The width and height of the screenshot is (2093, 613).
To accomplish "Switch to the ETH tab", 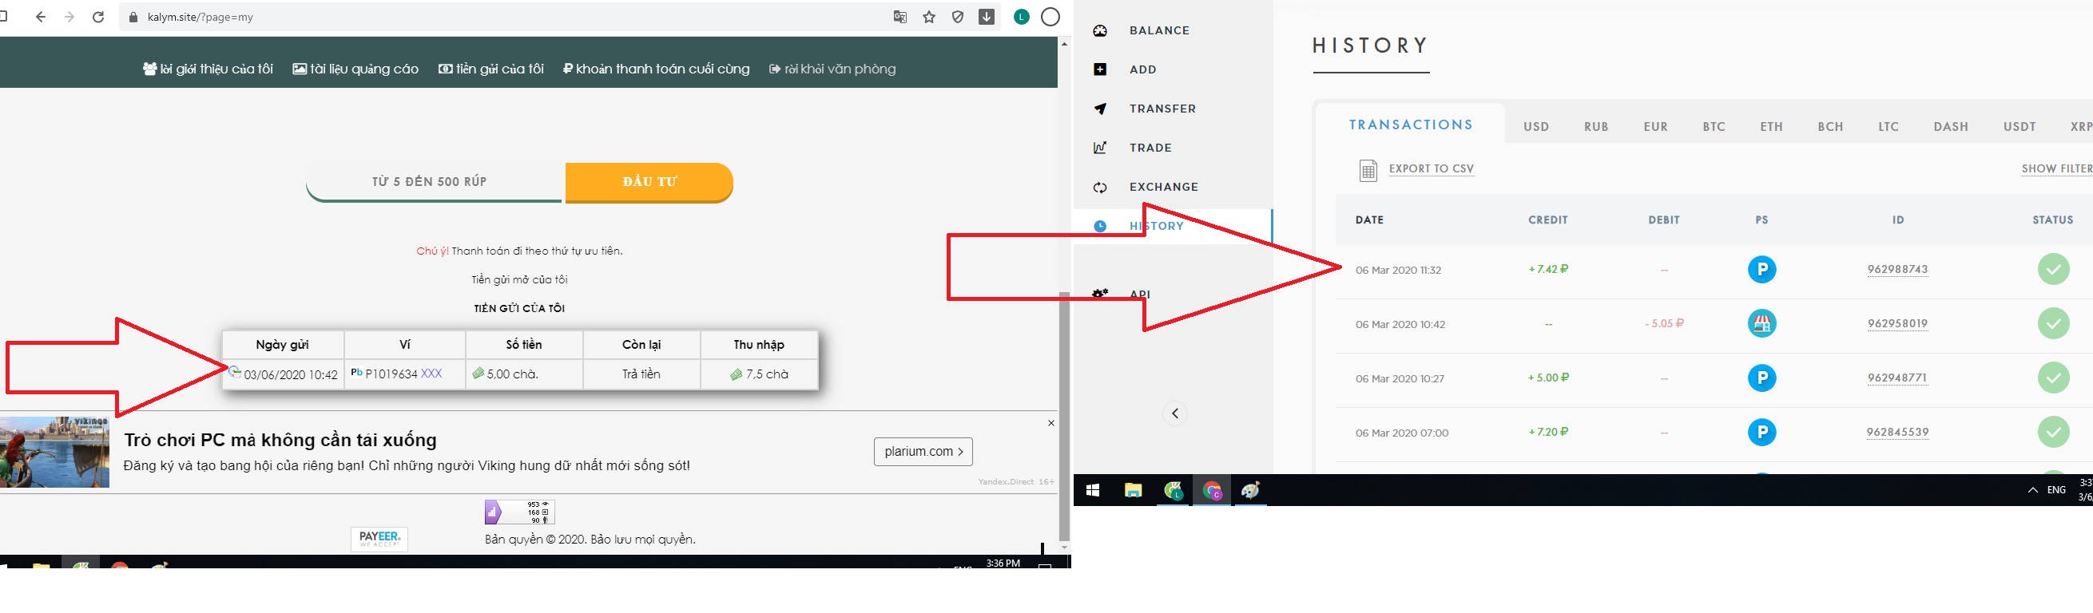I will coord(1772,127).
